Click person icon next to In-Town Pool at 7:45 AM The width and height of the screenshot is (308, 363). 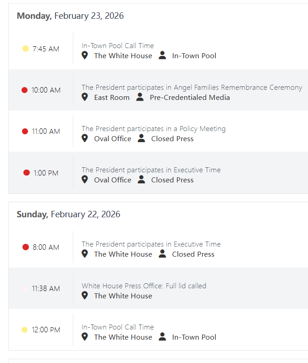(x=162, y=55)
